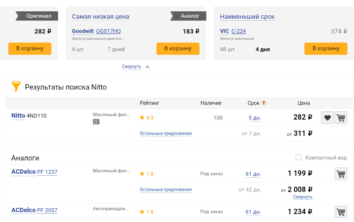
Task: Click the Наличие column header
Action: click(211, 103)
